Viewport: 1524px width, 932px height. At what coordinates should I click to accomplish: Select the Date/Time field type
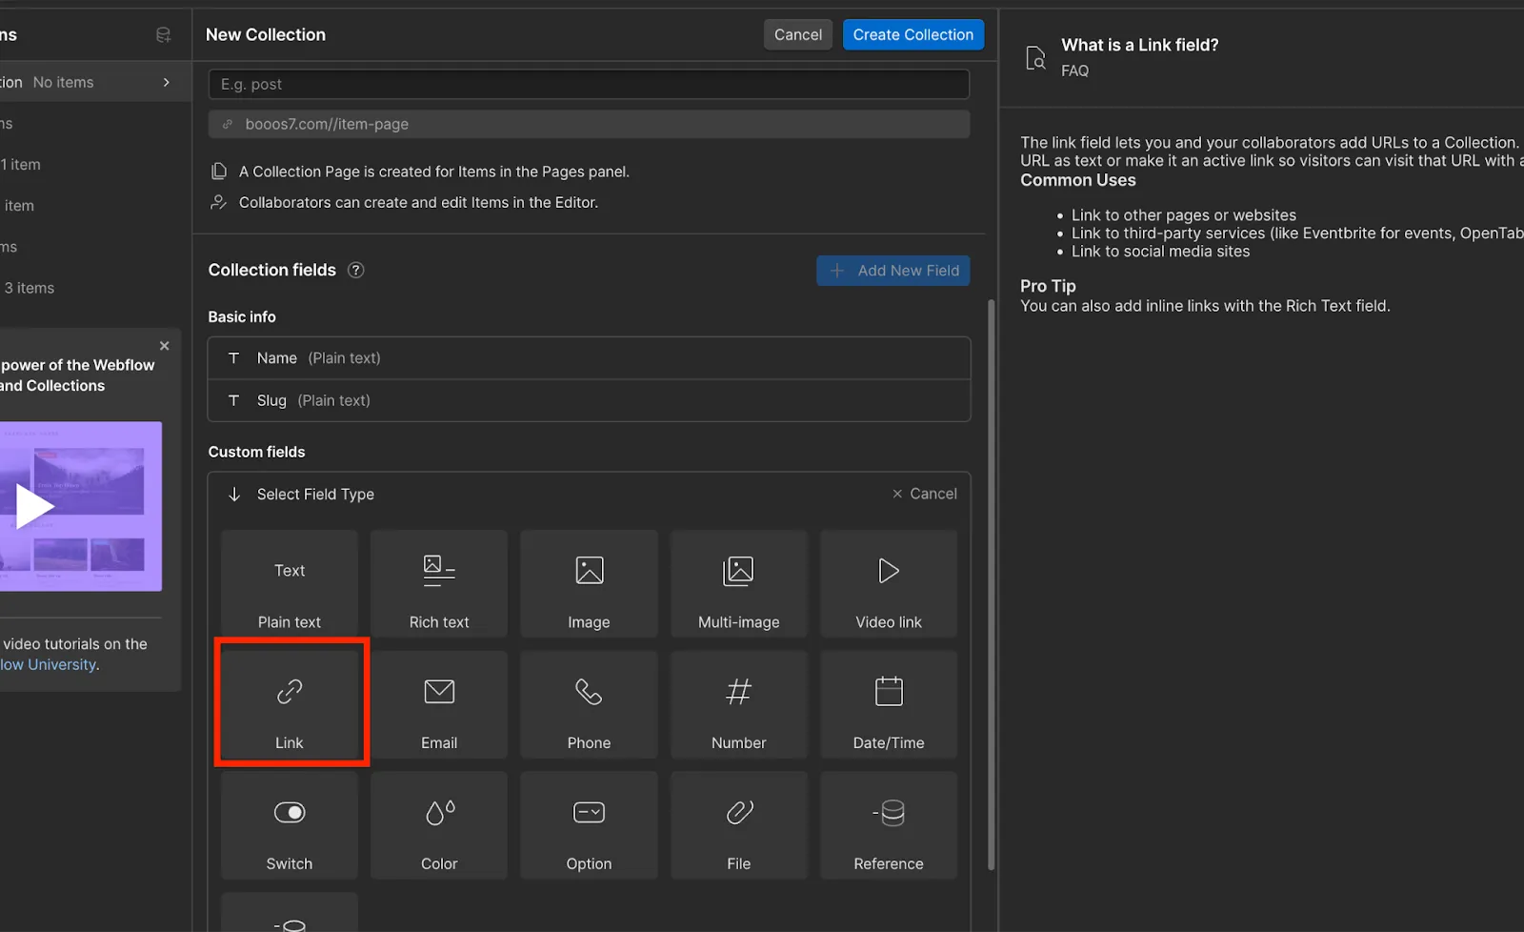(889, 704)
